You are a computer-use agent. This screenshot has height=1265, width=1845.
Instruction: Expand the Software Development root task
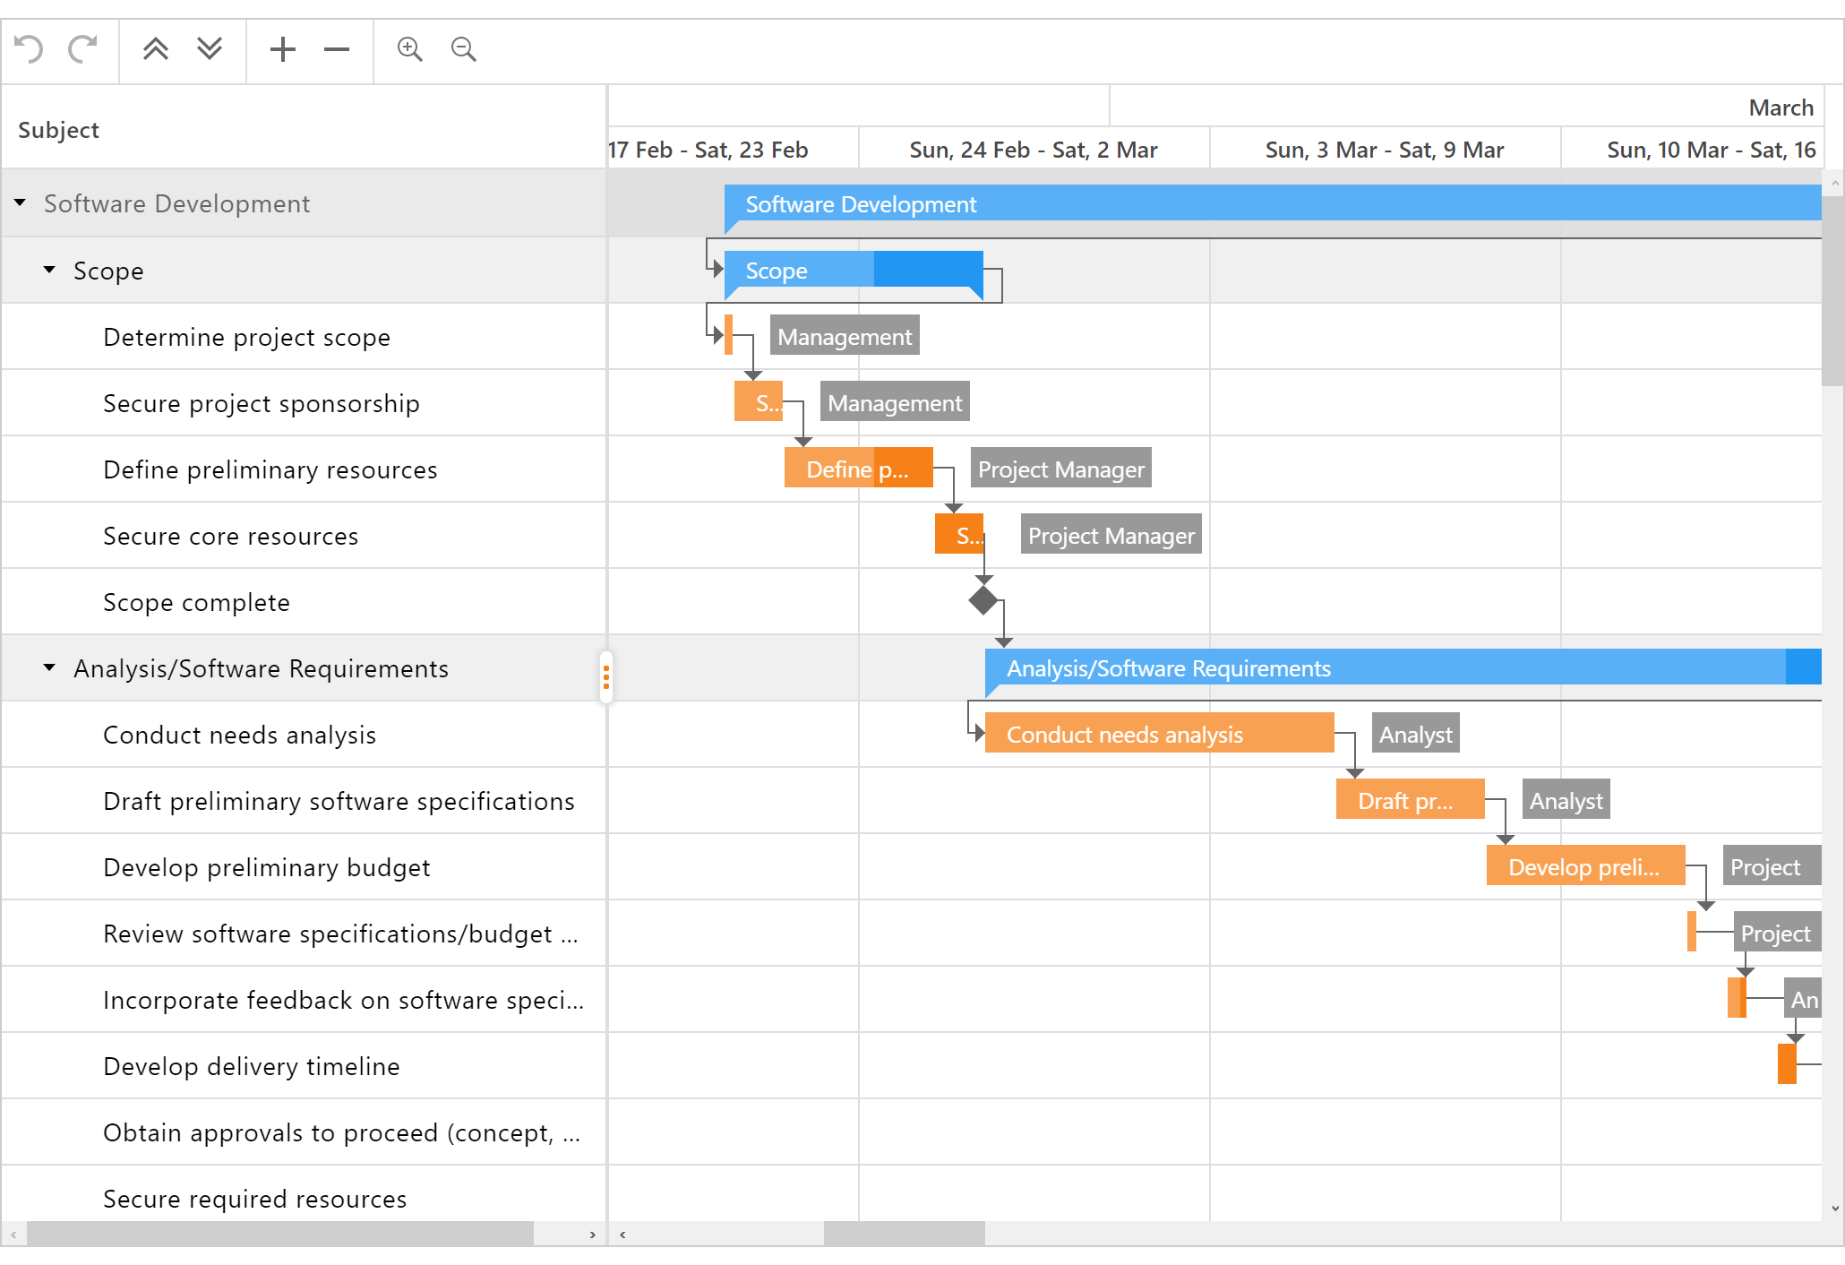click(25, 203)
